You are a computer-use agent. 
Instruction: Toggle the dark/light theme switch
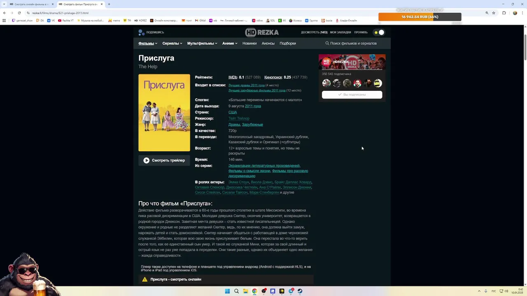[x=379, y=32]
